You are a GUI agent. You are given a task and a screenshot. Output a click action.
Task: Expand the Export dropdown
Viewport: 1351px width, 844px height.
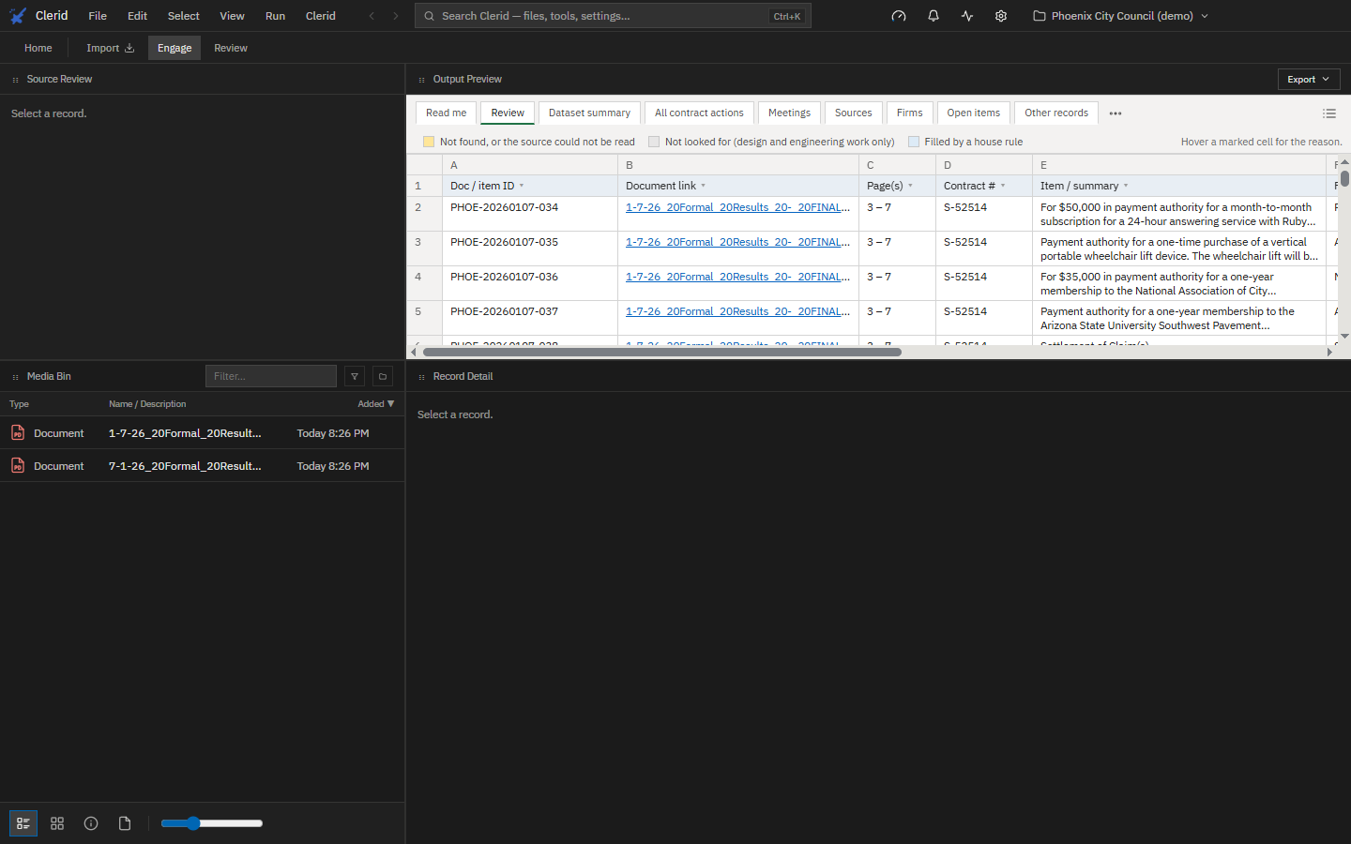pos(1309,80)
